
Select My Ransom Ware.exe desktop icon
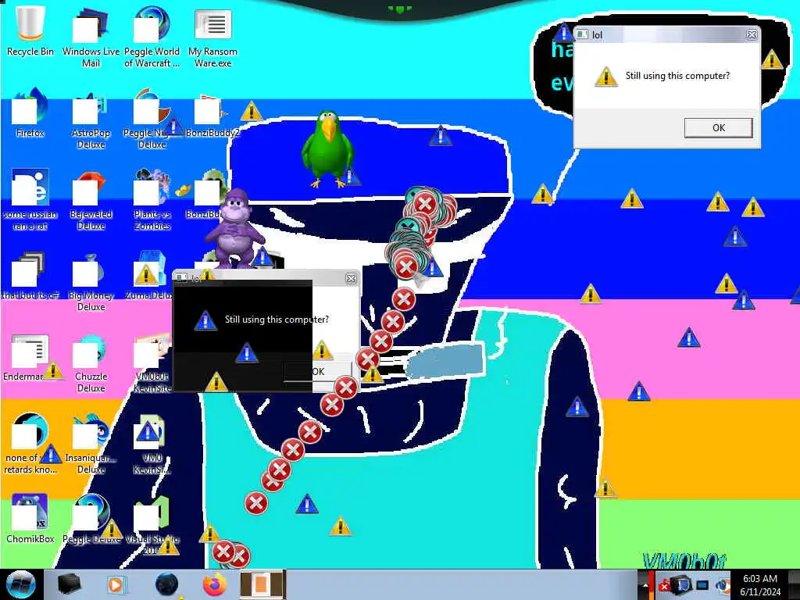click(212, 36)
